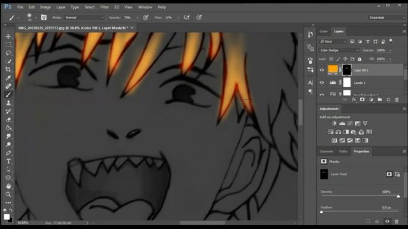Image resolution: width=408 pixels, height=229 pixels.
Task: Click the Add layer mask icon
Action: tap(362, 100)
